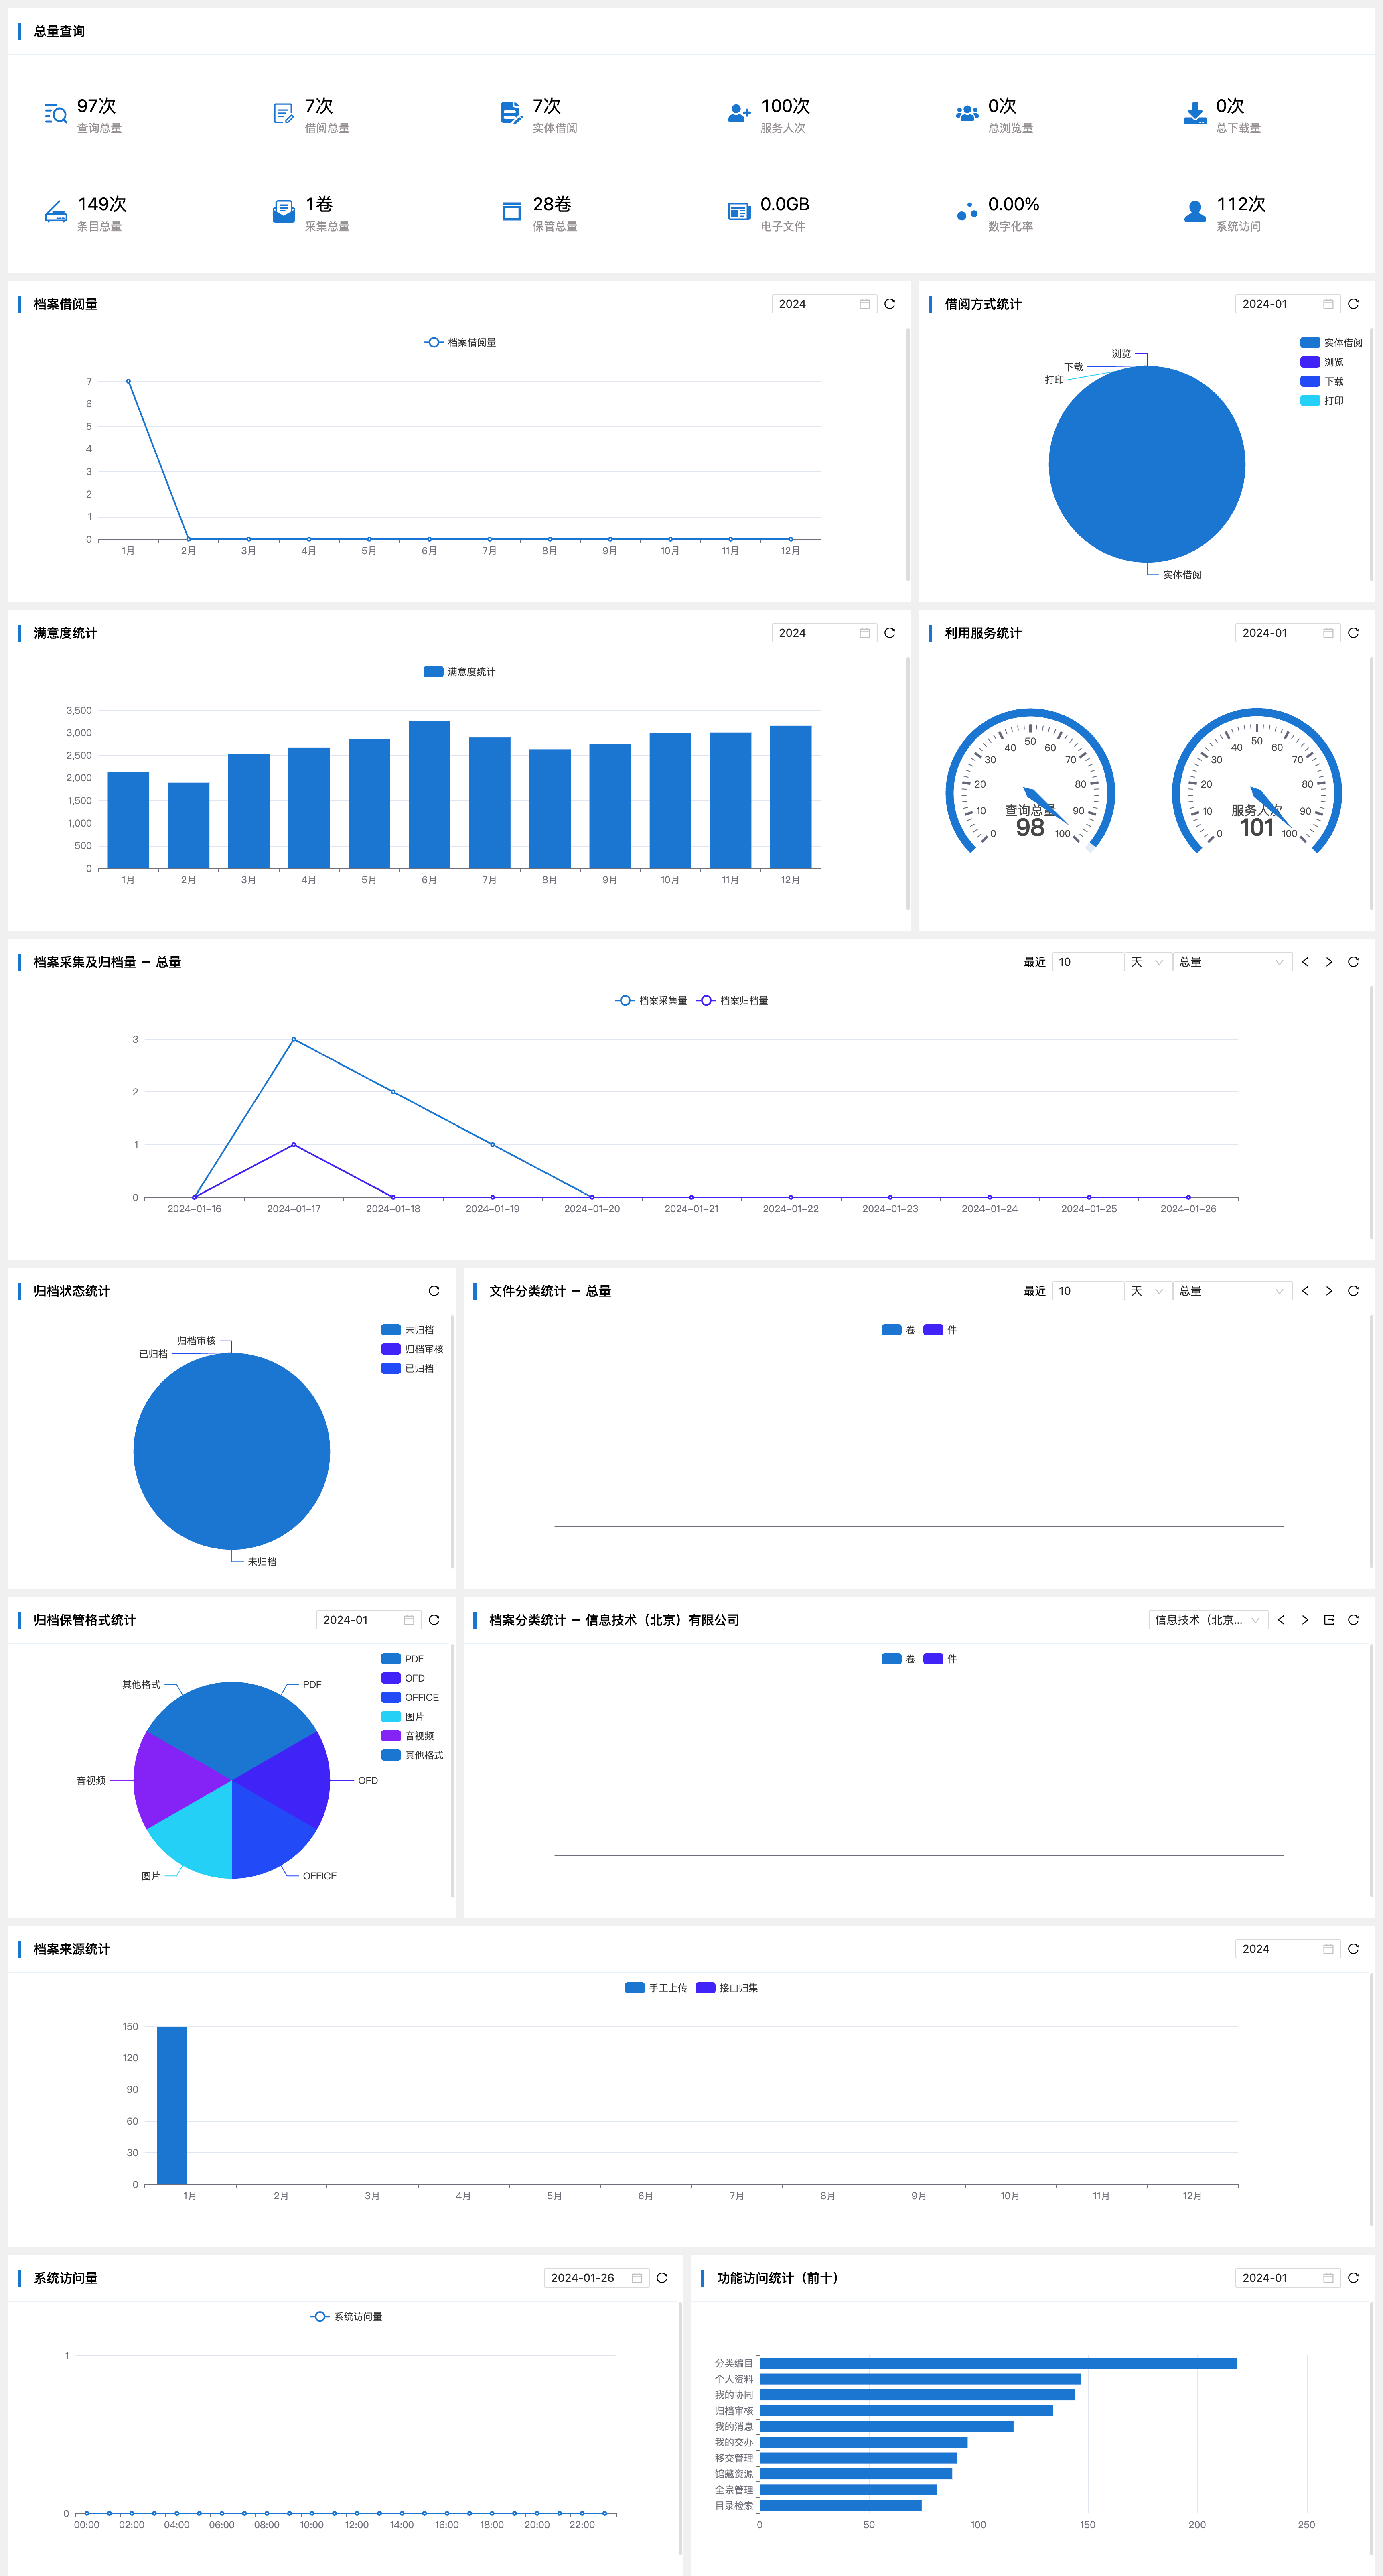The image size is (1383, 2576).
Task: Refresh the 档案分类统计 panel
Action: click(x=1353, y=1620)
